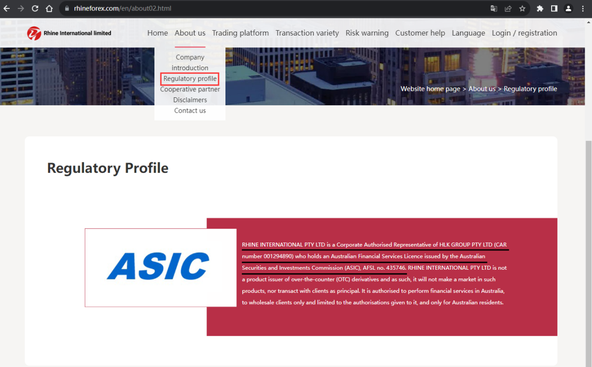Click the Login / registration link
Viewport: 592px width, 367px height.
524,33
